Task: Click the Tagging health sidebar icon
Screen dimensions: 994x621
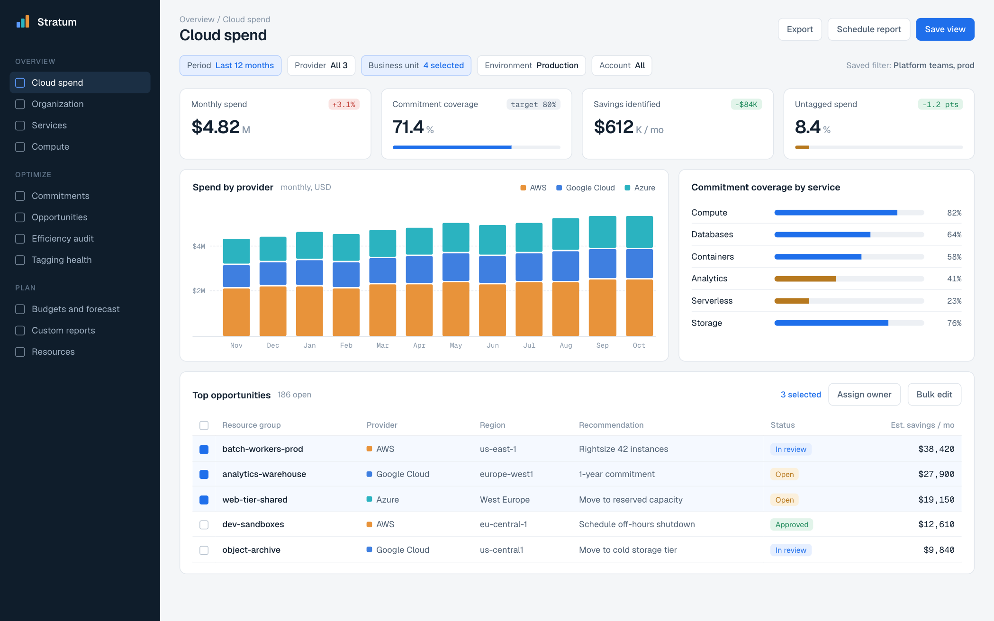Action: [x=20, y=260]
